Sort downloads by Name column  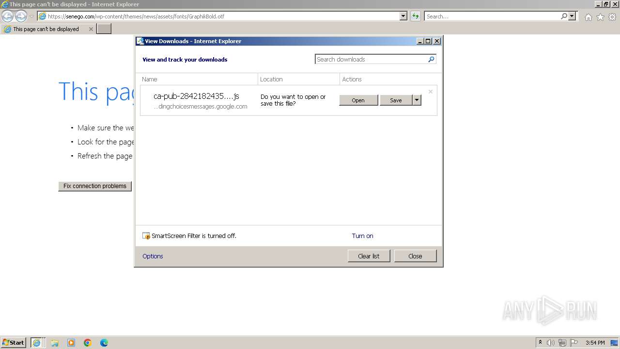point(199,79)
